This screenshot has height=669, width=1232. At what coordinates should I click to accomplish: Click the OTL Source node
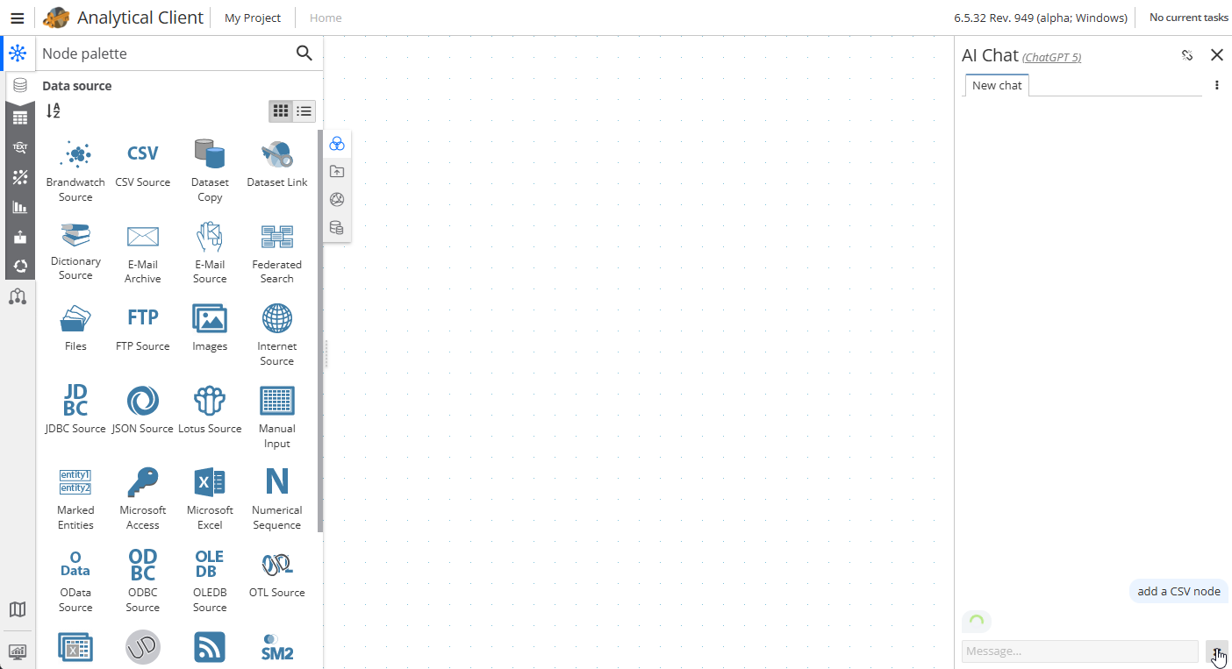(277, 574)
